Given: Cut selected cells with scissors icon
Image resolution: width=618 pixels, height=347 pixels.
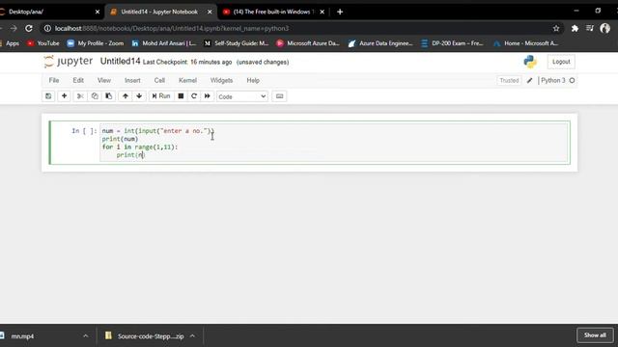Looking at the screenshot, I should click(80, 96).
